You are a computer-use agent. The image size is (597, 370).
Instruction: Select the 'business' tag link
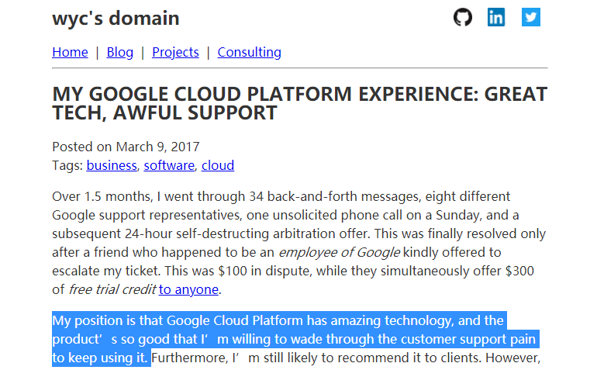point(112,165)
